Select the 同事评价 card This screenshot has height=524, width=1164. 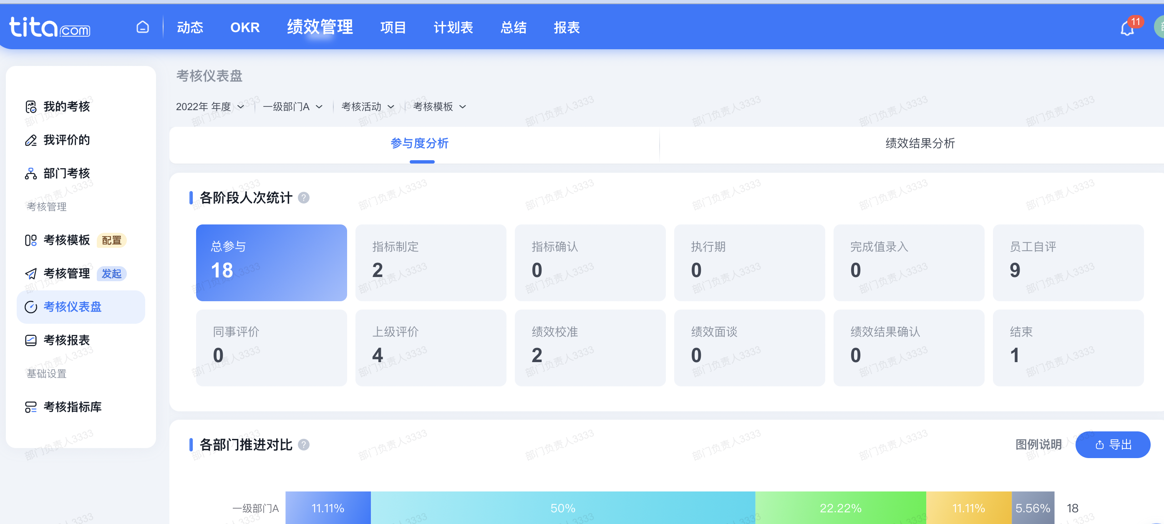point(272,348)
